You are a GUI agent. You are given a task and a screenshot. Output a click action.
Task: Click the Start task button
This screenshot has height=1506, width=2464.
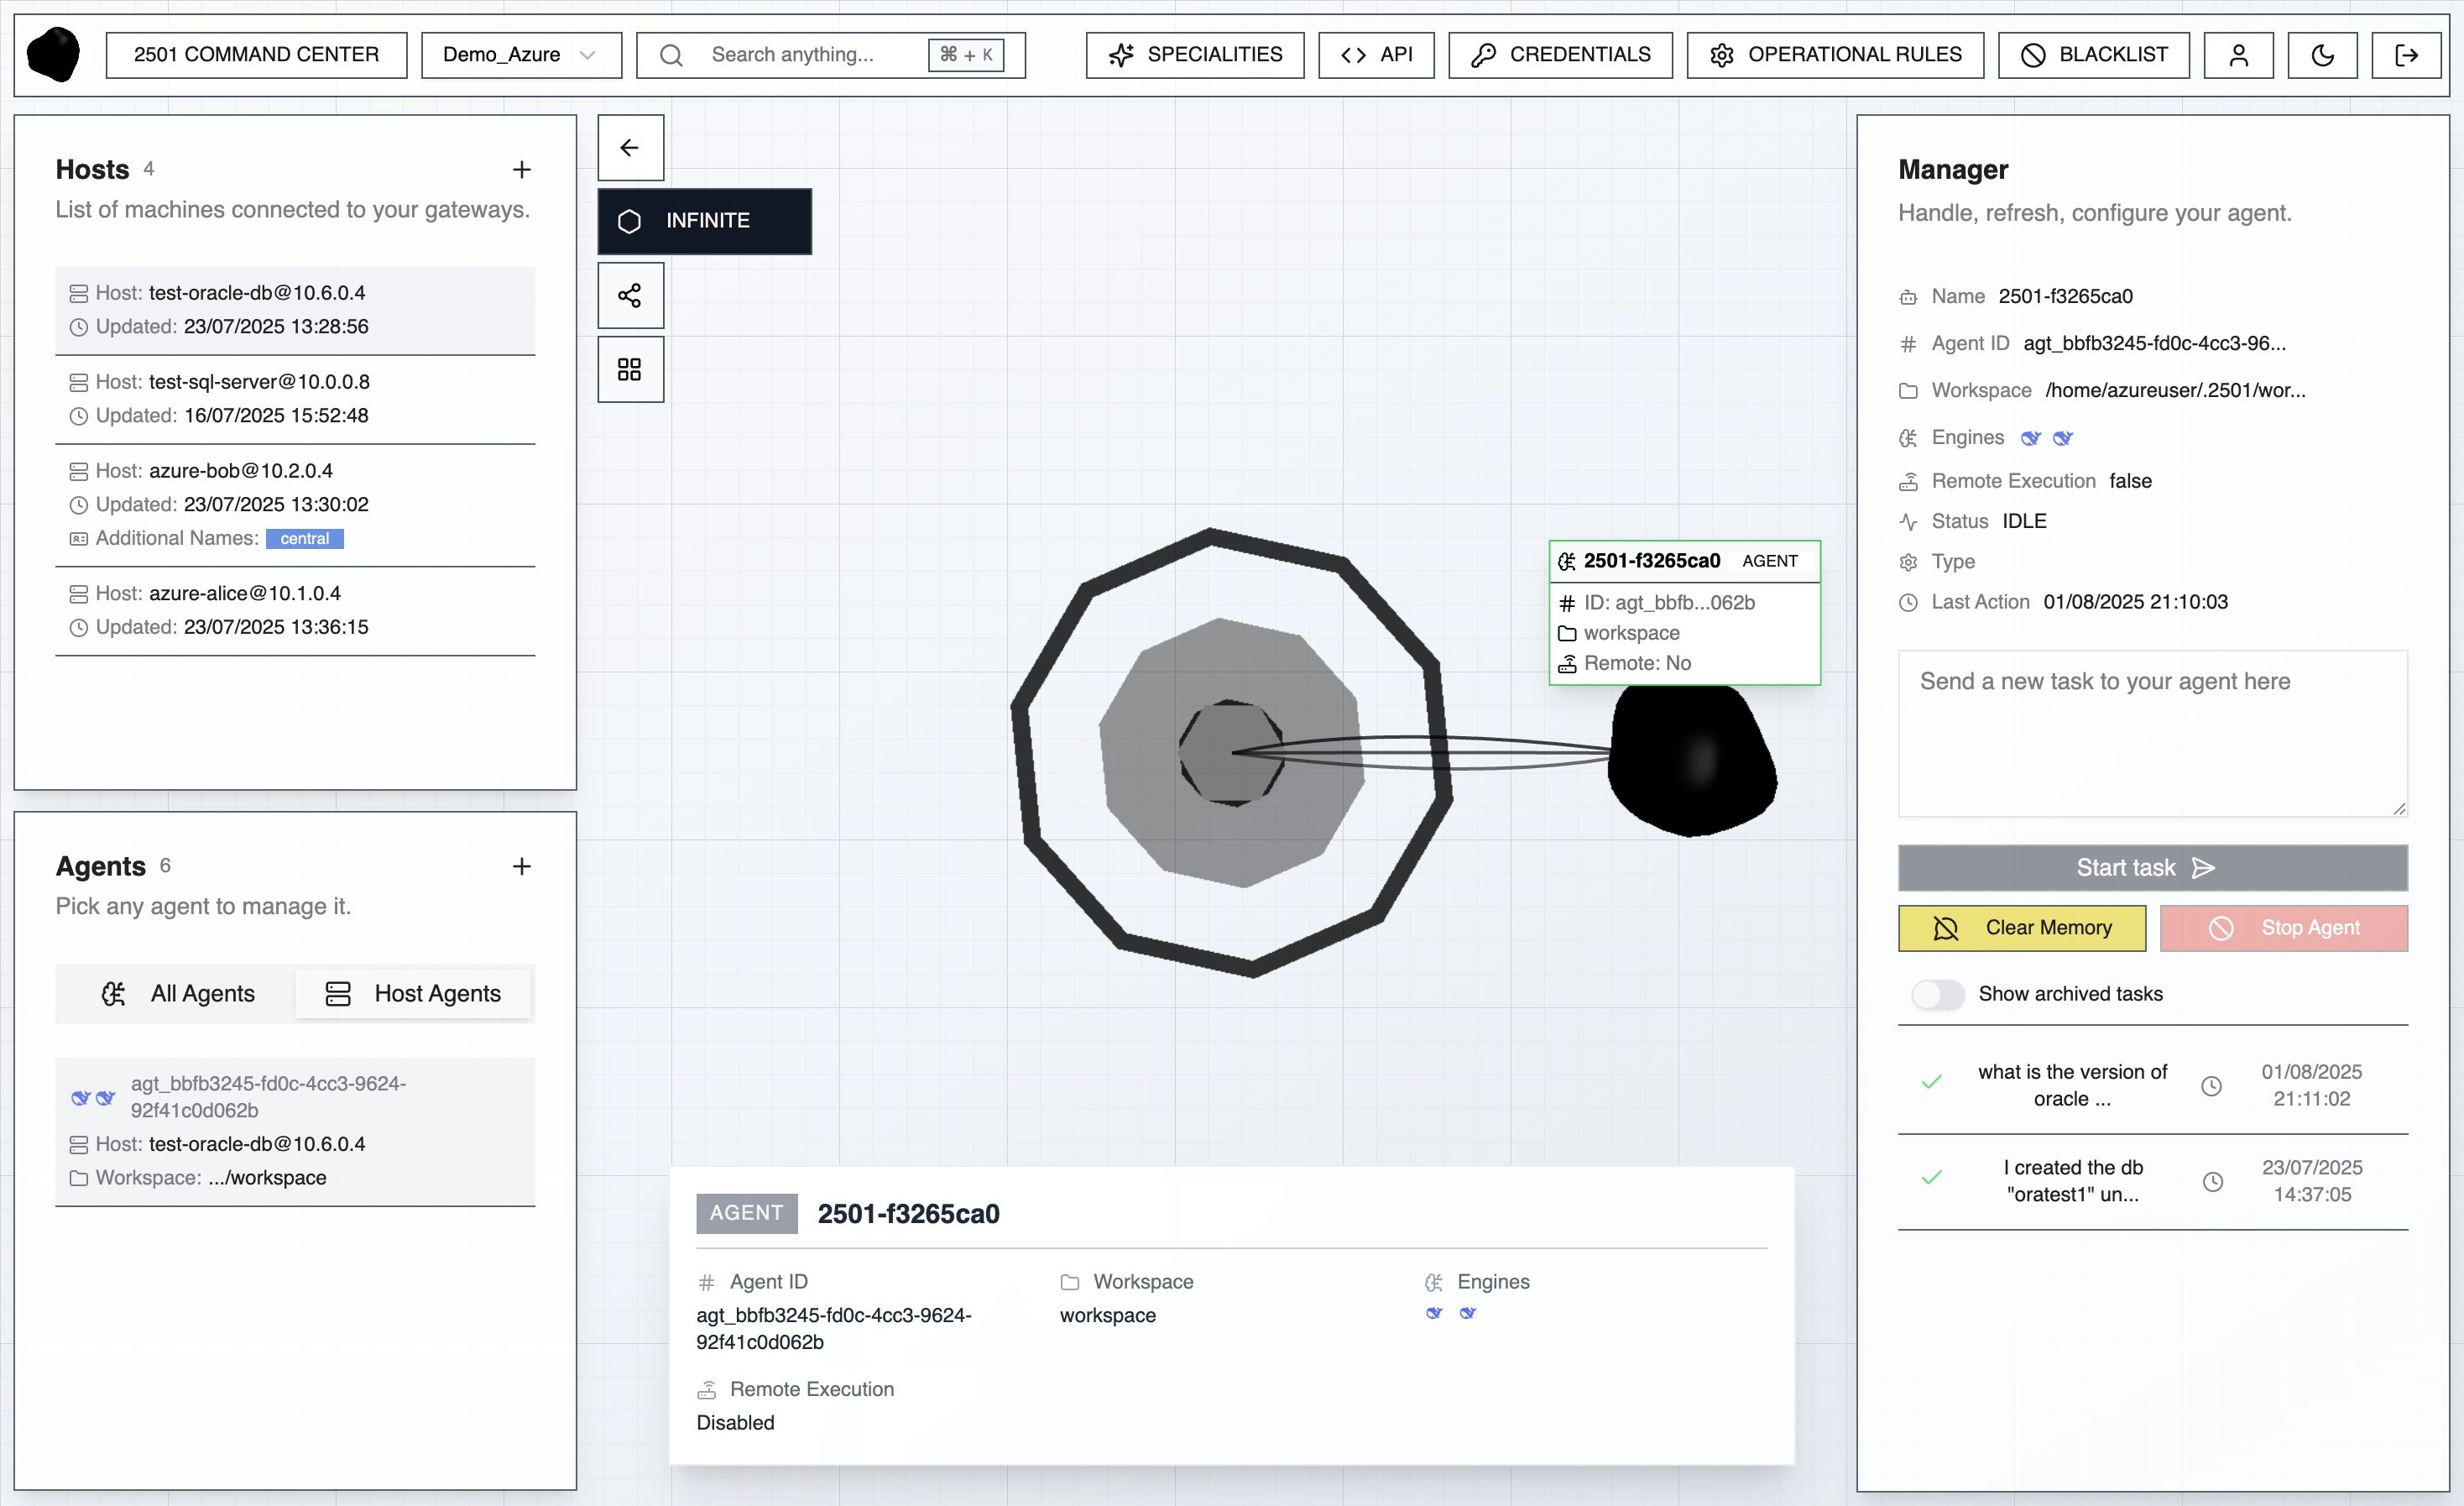tap(2152, 868)
